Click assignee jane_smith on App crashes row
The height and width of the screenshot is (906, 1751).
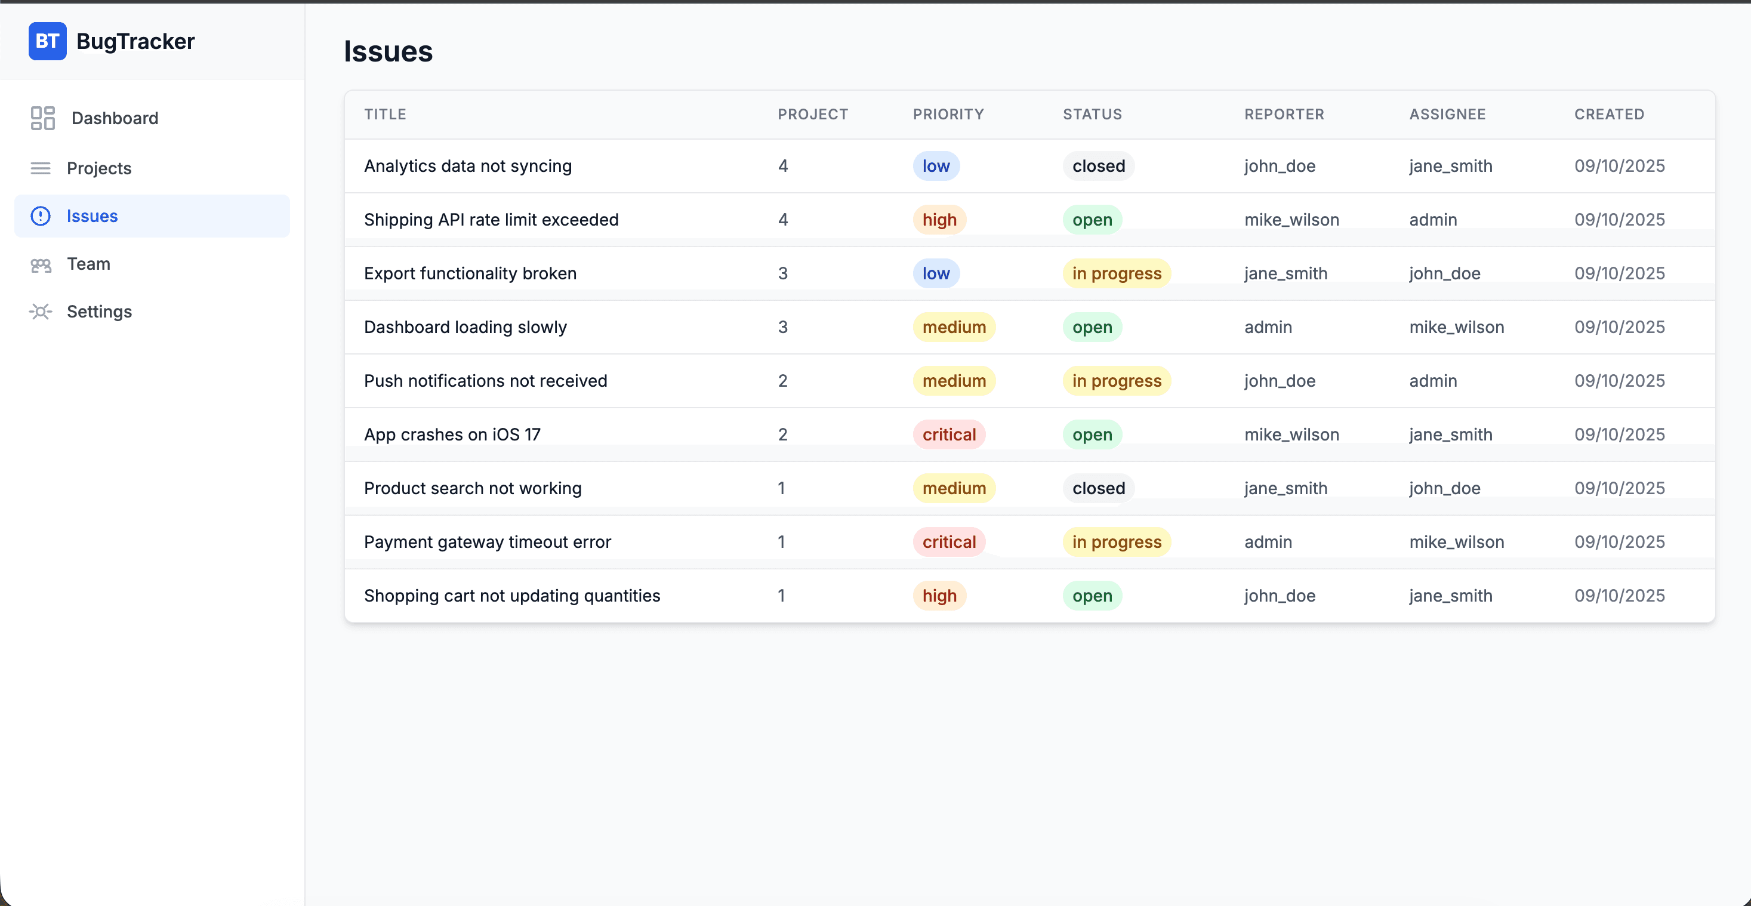pyautogui.click(x=1451, y=434)
